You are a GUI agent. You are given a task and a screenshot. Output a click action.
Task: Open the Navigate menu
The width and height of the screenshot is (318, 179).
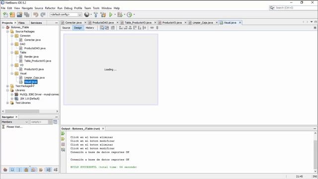27,8
